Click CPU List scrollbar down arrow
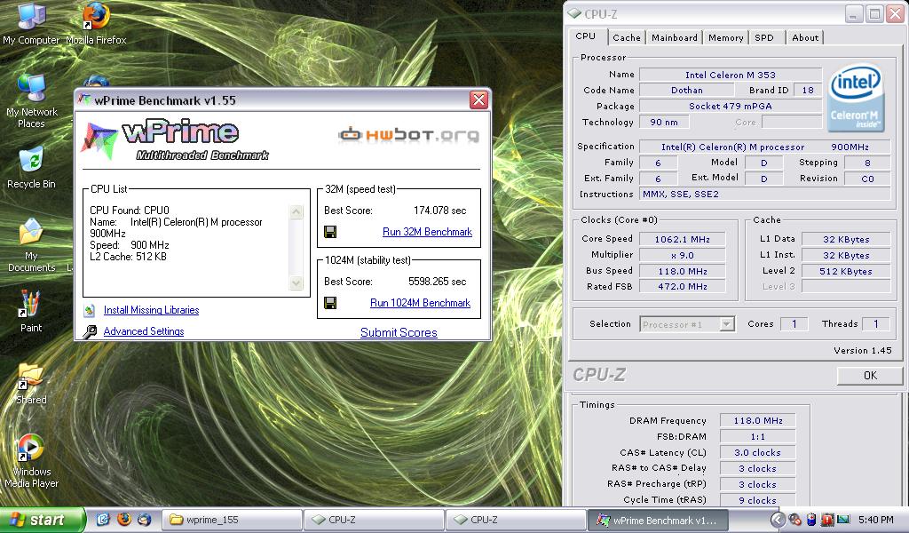The width and height of the screenshot is (909, 533). 296,283
